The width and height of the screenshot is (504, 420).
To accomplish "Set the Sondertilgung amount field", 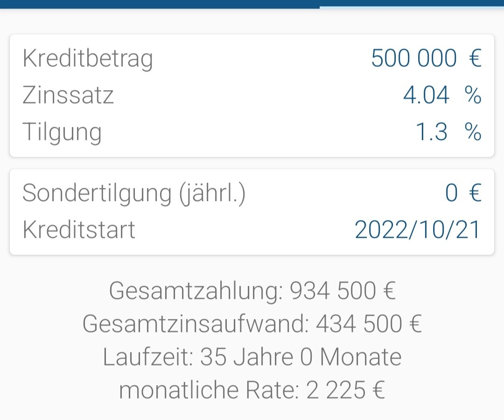I will point(451,193).
